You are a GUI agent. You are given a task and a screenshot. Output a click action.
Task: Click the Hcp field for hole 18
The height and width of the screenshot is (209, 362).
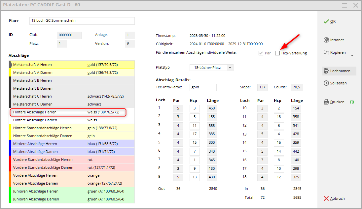pos(279,177)
